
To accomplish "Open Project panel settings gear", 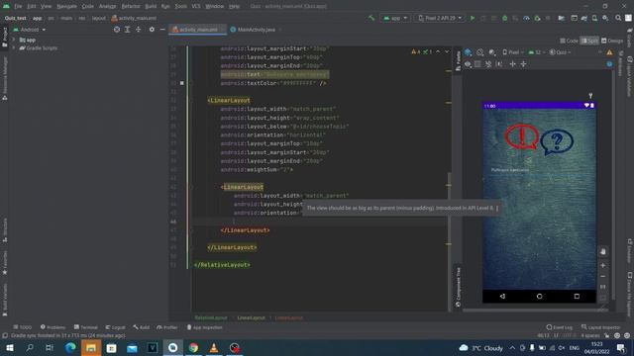I will 152,30.
